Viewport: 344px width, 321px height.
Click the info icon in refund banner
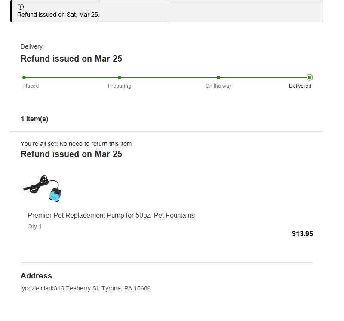click(21, 7)
